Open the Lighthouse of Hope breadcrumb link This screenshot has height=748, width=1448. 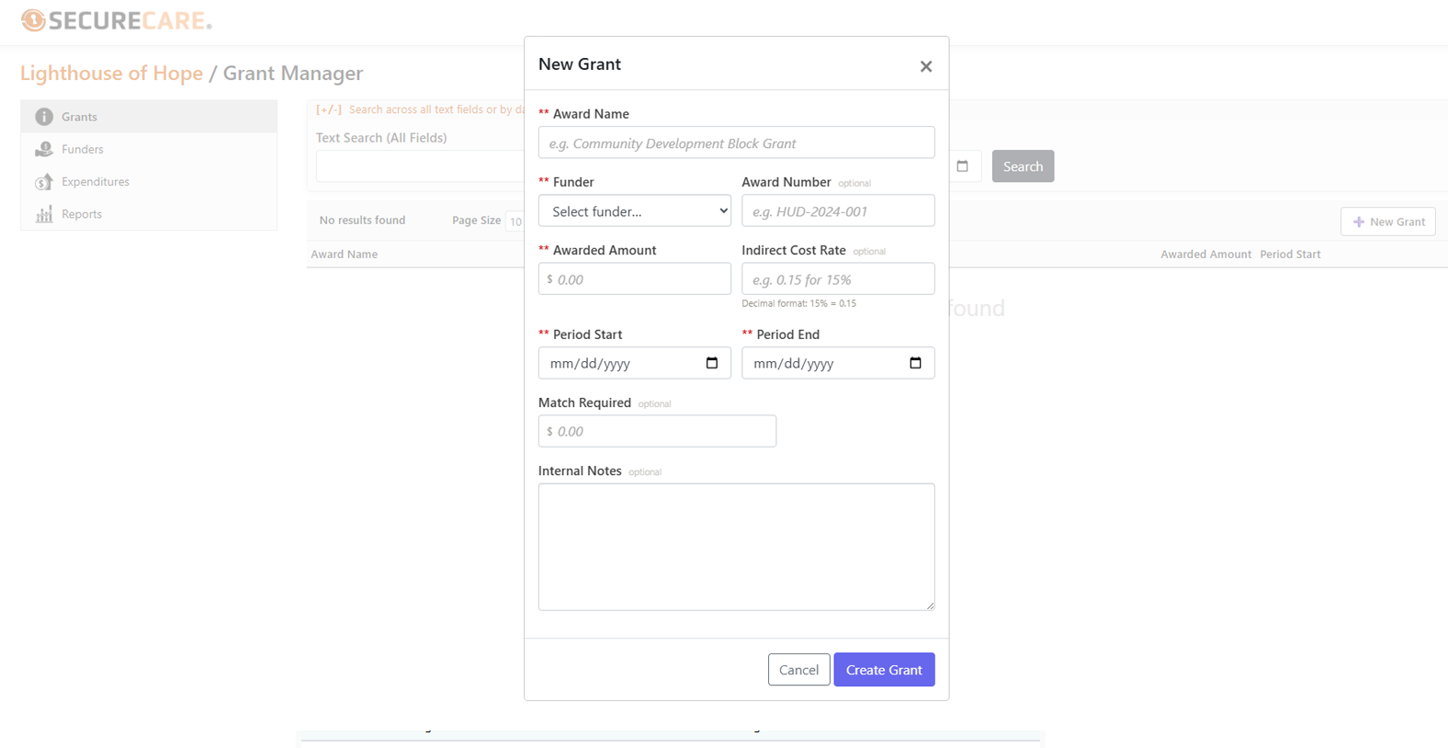(111, 73)
